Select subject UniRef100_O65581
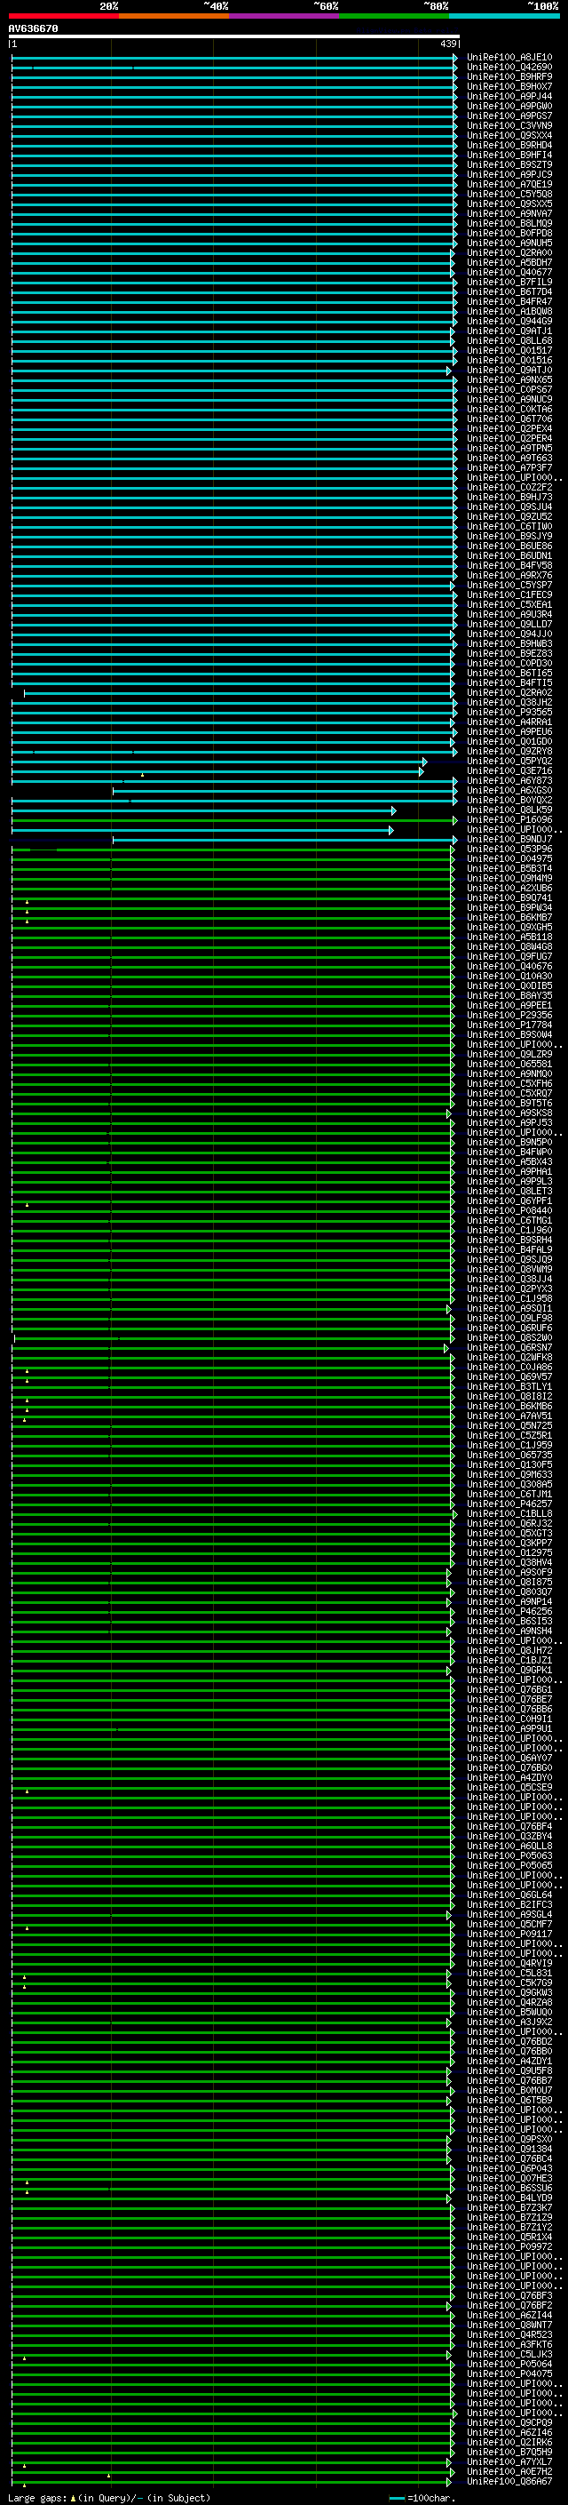This screenshot has width=568, height=2505. pos(509,1064)
